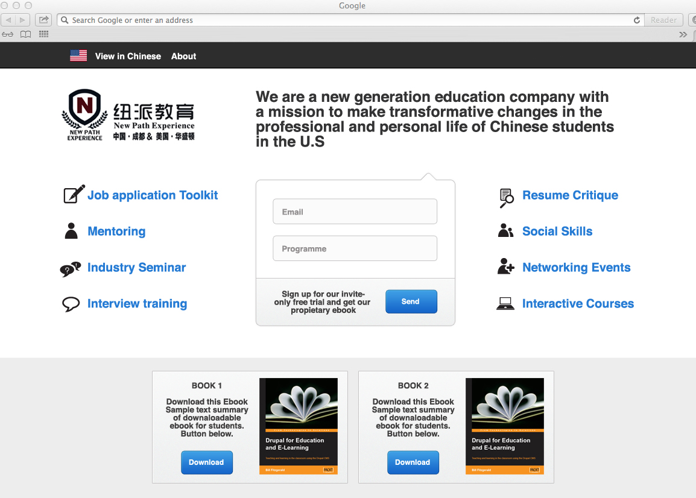Click the invite-only free trial sign-up text

point(323,302)
